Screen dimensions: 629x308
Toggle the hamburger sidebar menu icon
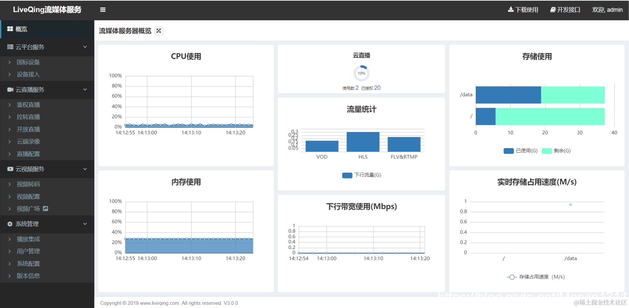pos(103,10)
